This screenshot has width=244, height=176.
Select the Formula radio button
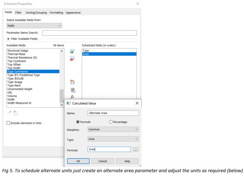pyautogui.click(x=78, y=122)
